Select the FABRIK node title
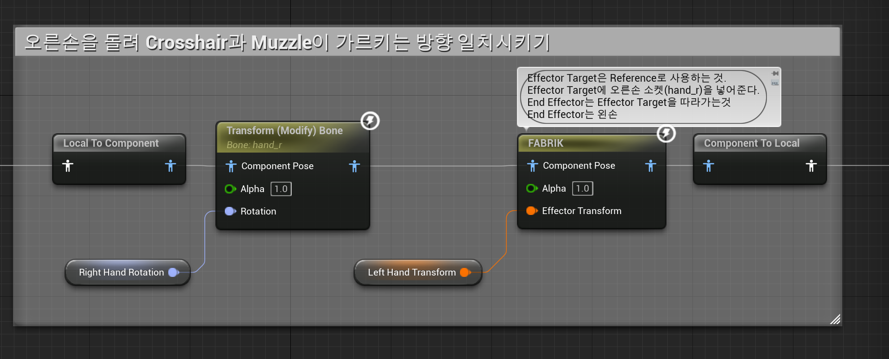The height and width of the screenshot is (359, 889). [x=546, y=143]
